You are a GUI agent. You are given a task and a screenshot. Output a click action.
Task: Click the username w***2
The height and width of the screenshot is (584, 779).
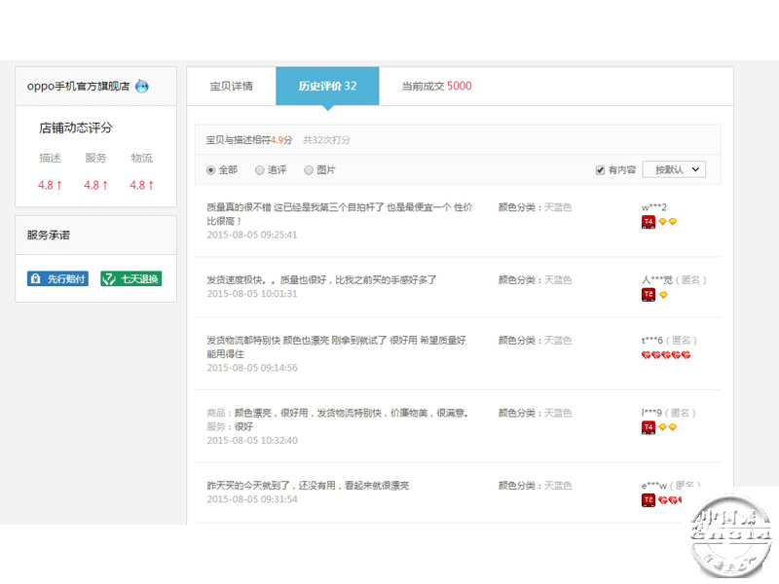tap(653, 207)
